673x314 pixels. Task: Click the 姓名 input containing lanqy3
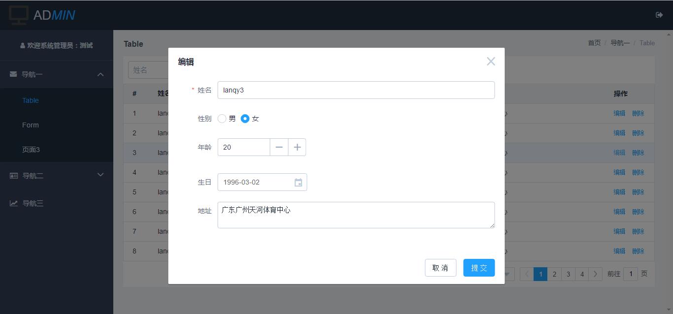[x=356, y=90]
